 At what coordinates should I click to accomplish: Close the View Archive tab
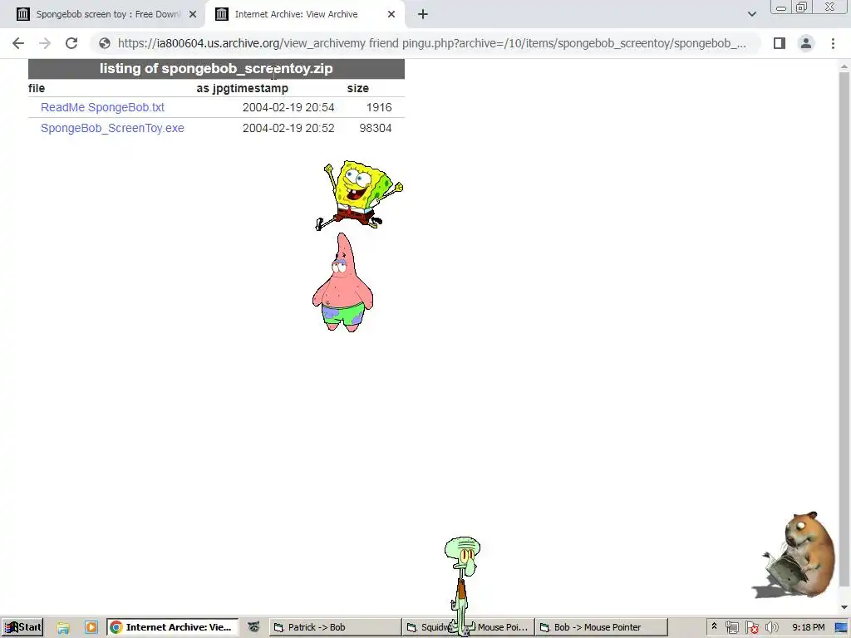pyautogui.click(x=391, y=15)
